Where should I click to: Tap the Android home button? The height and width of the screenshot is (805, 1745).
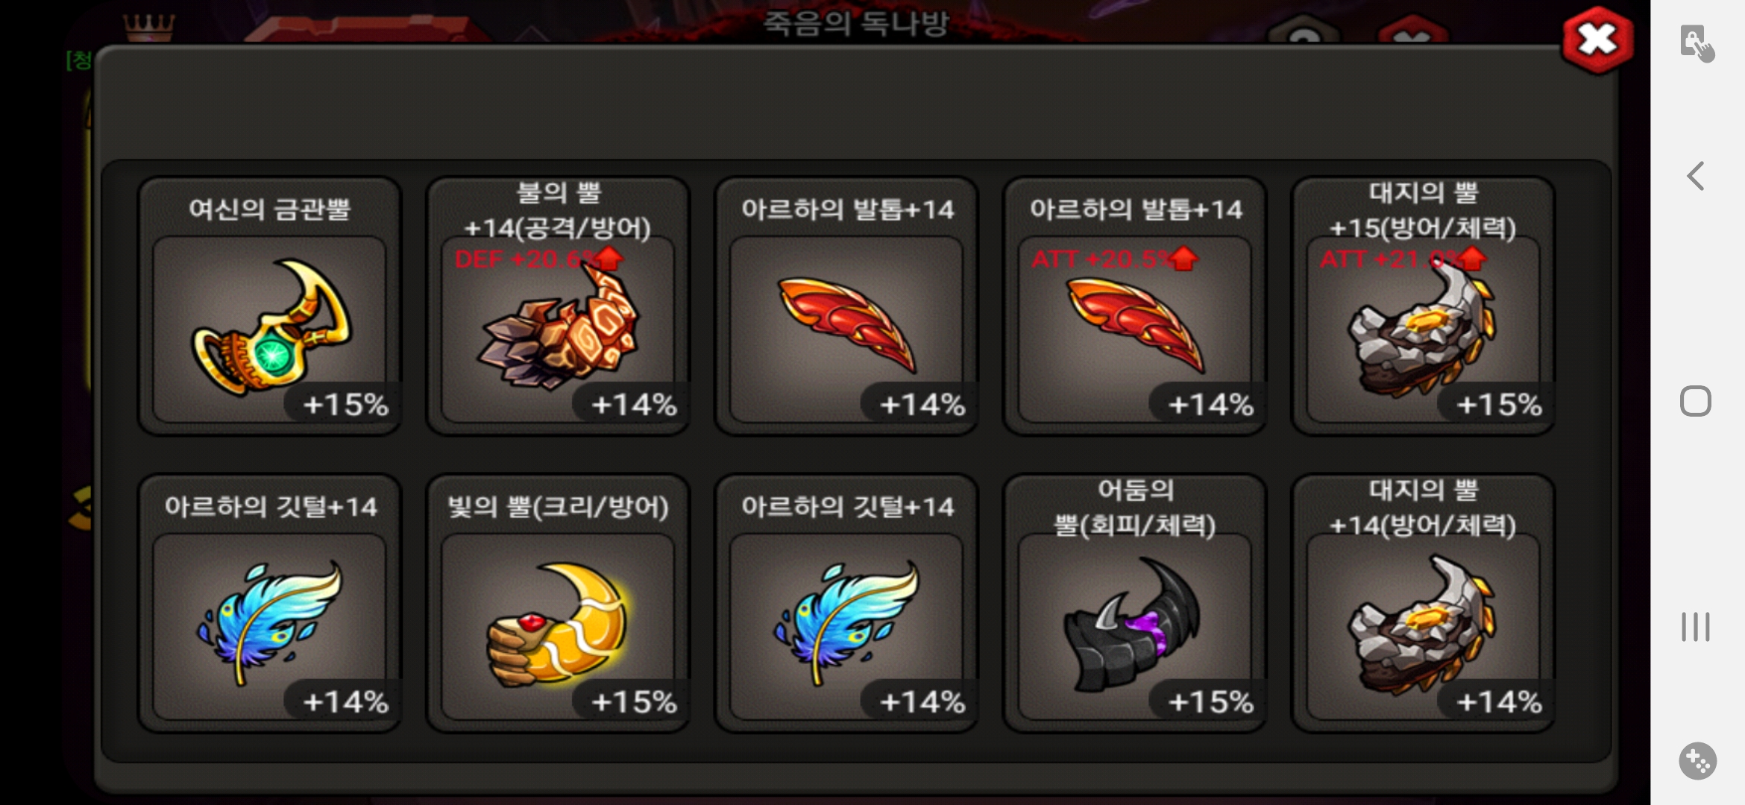coord(1696,401)
